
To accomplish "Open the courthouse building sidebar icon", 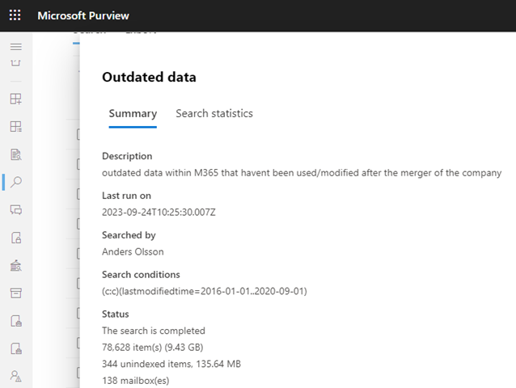I will [x=15, y=265].
